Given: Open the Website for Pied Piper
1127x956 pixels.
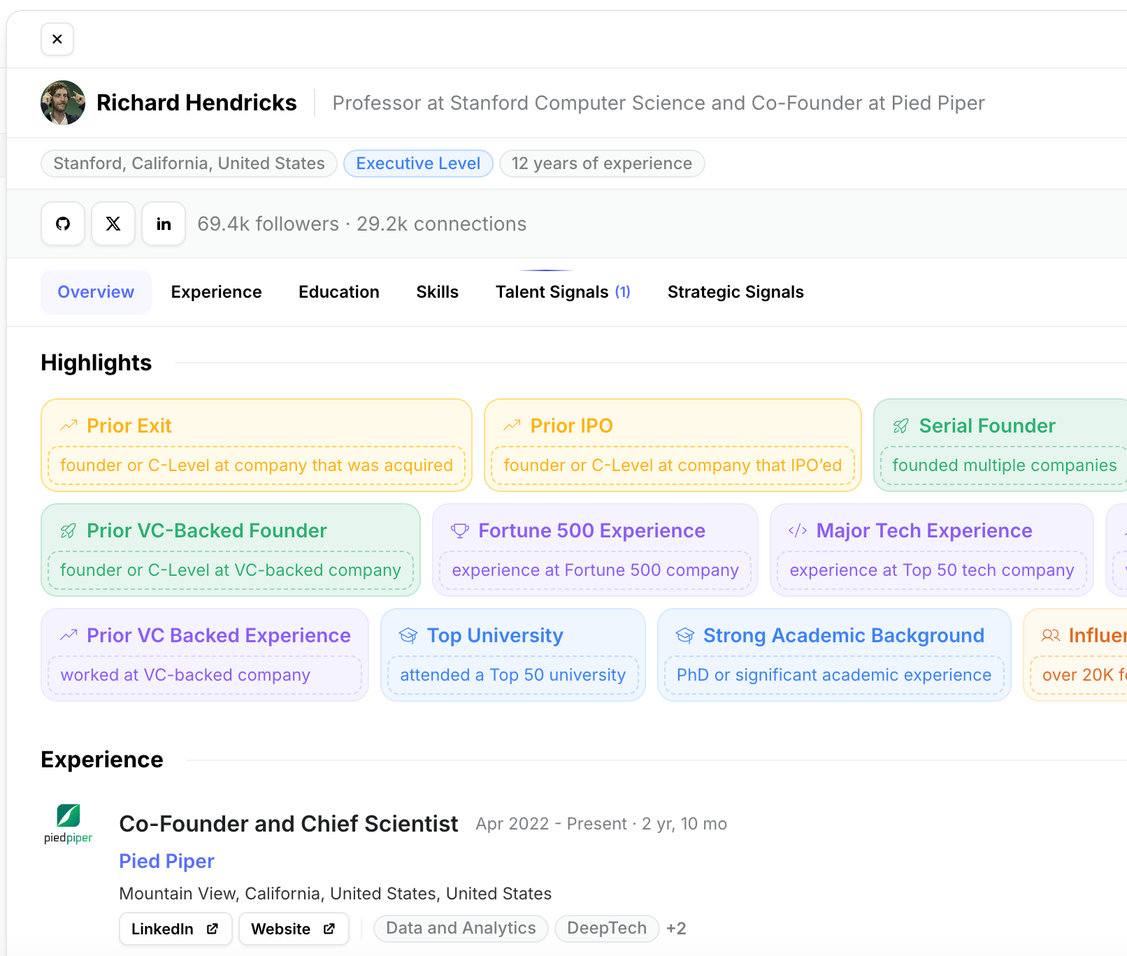Looking at the screenshot, I should pyautogui.click(x=293, y=929).
